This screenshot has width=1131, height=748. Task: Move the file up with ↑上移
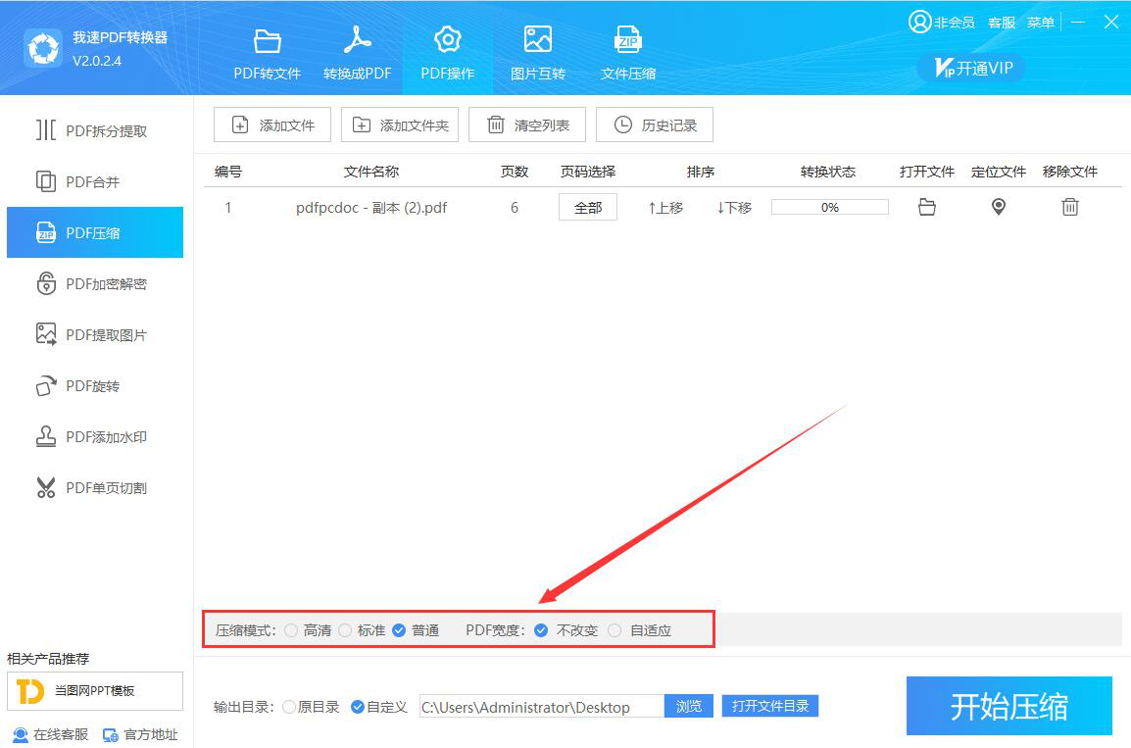coord(665,208)
